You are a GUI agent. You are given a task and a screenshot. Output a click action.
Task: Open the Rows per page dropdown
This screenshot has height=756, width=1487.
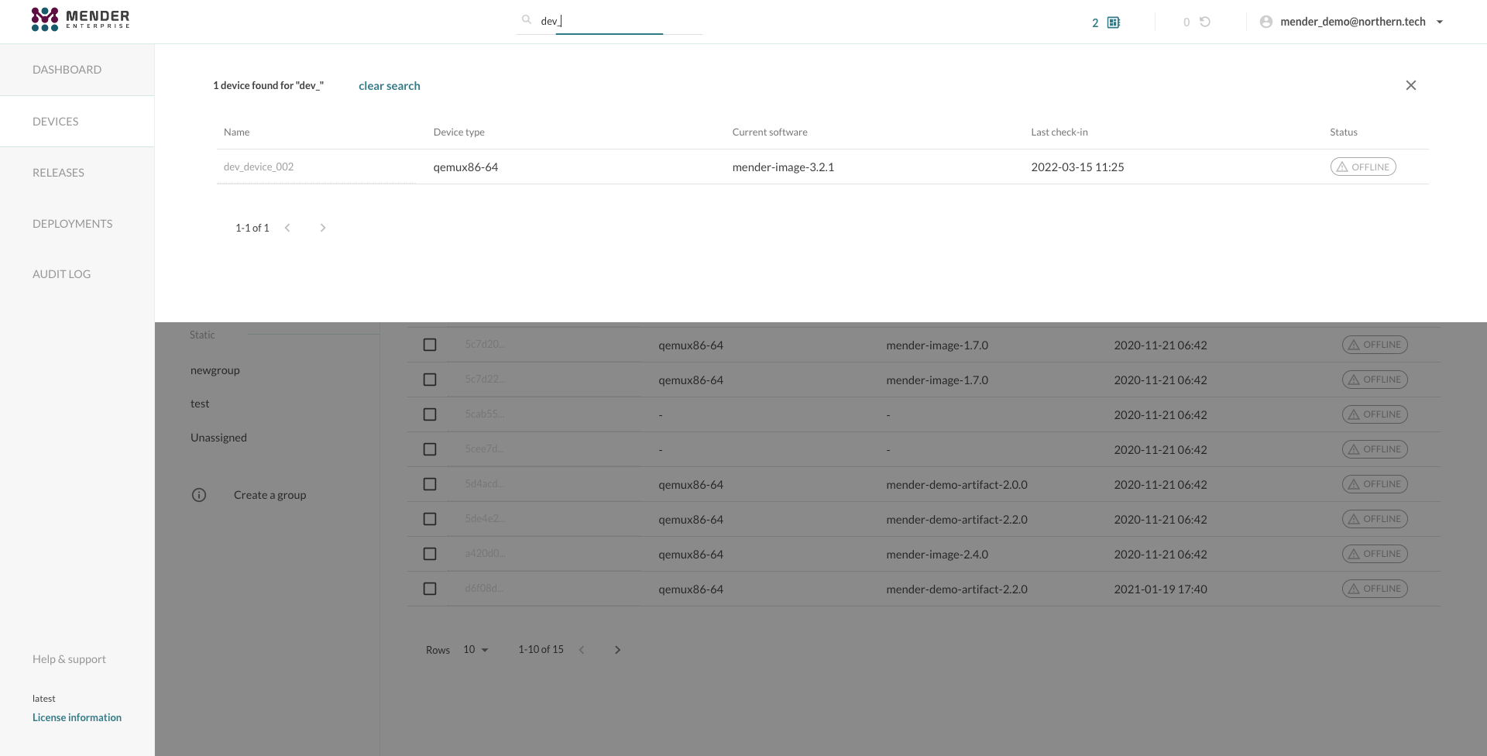(x=476, y=650)
